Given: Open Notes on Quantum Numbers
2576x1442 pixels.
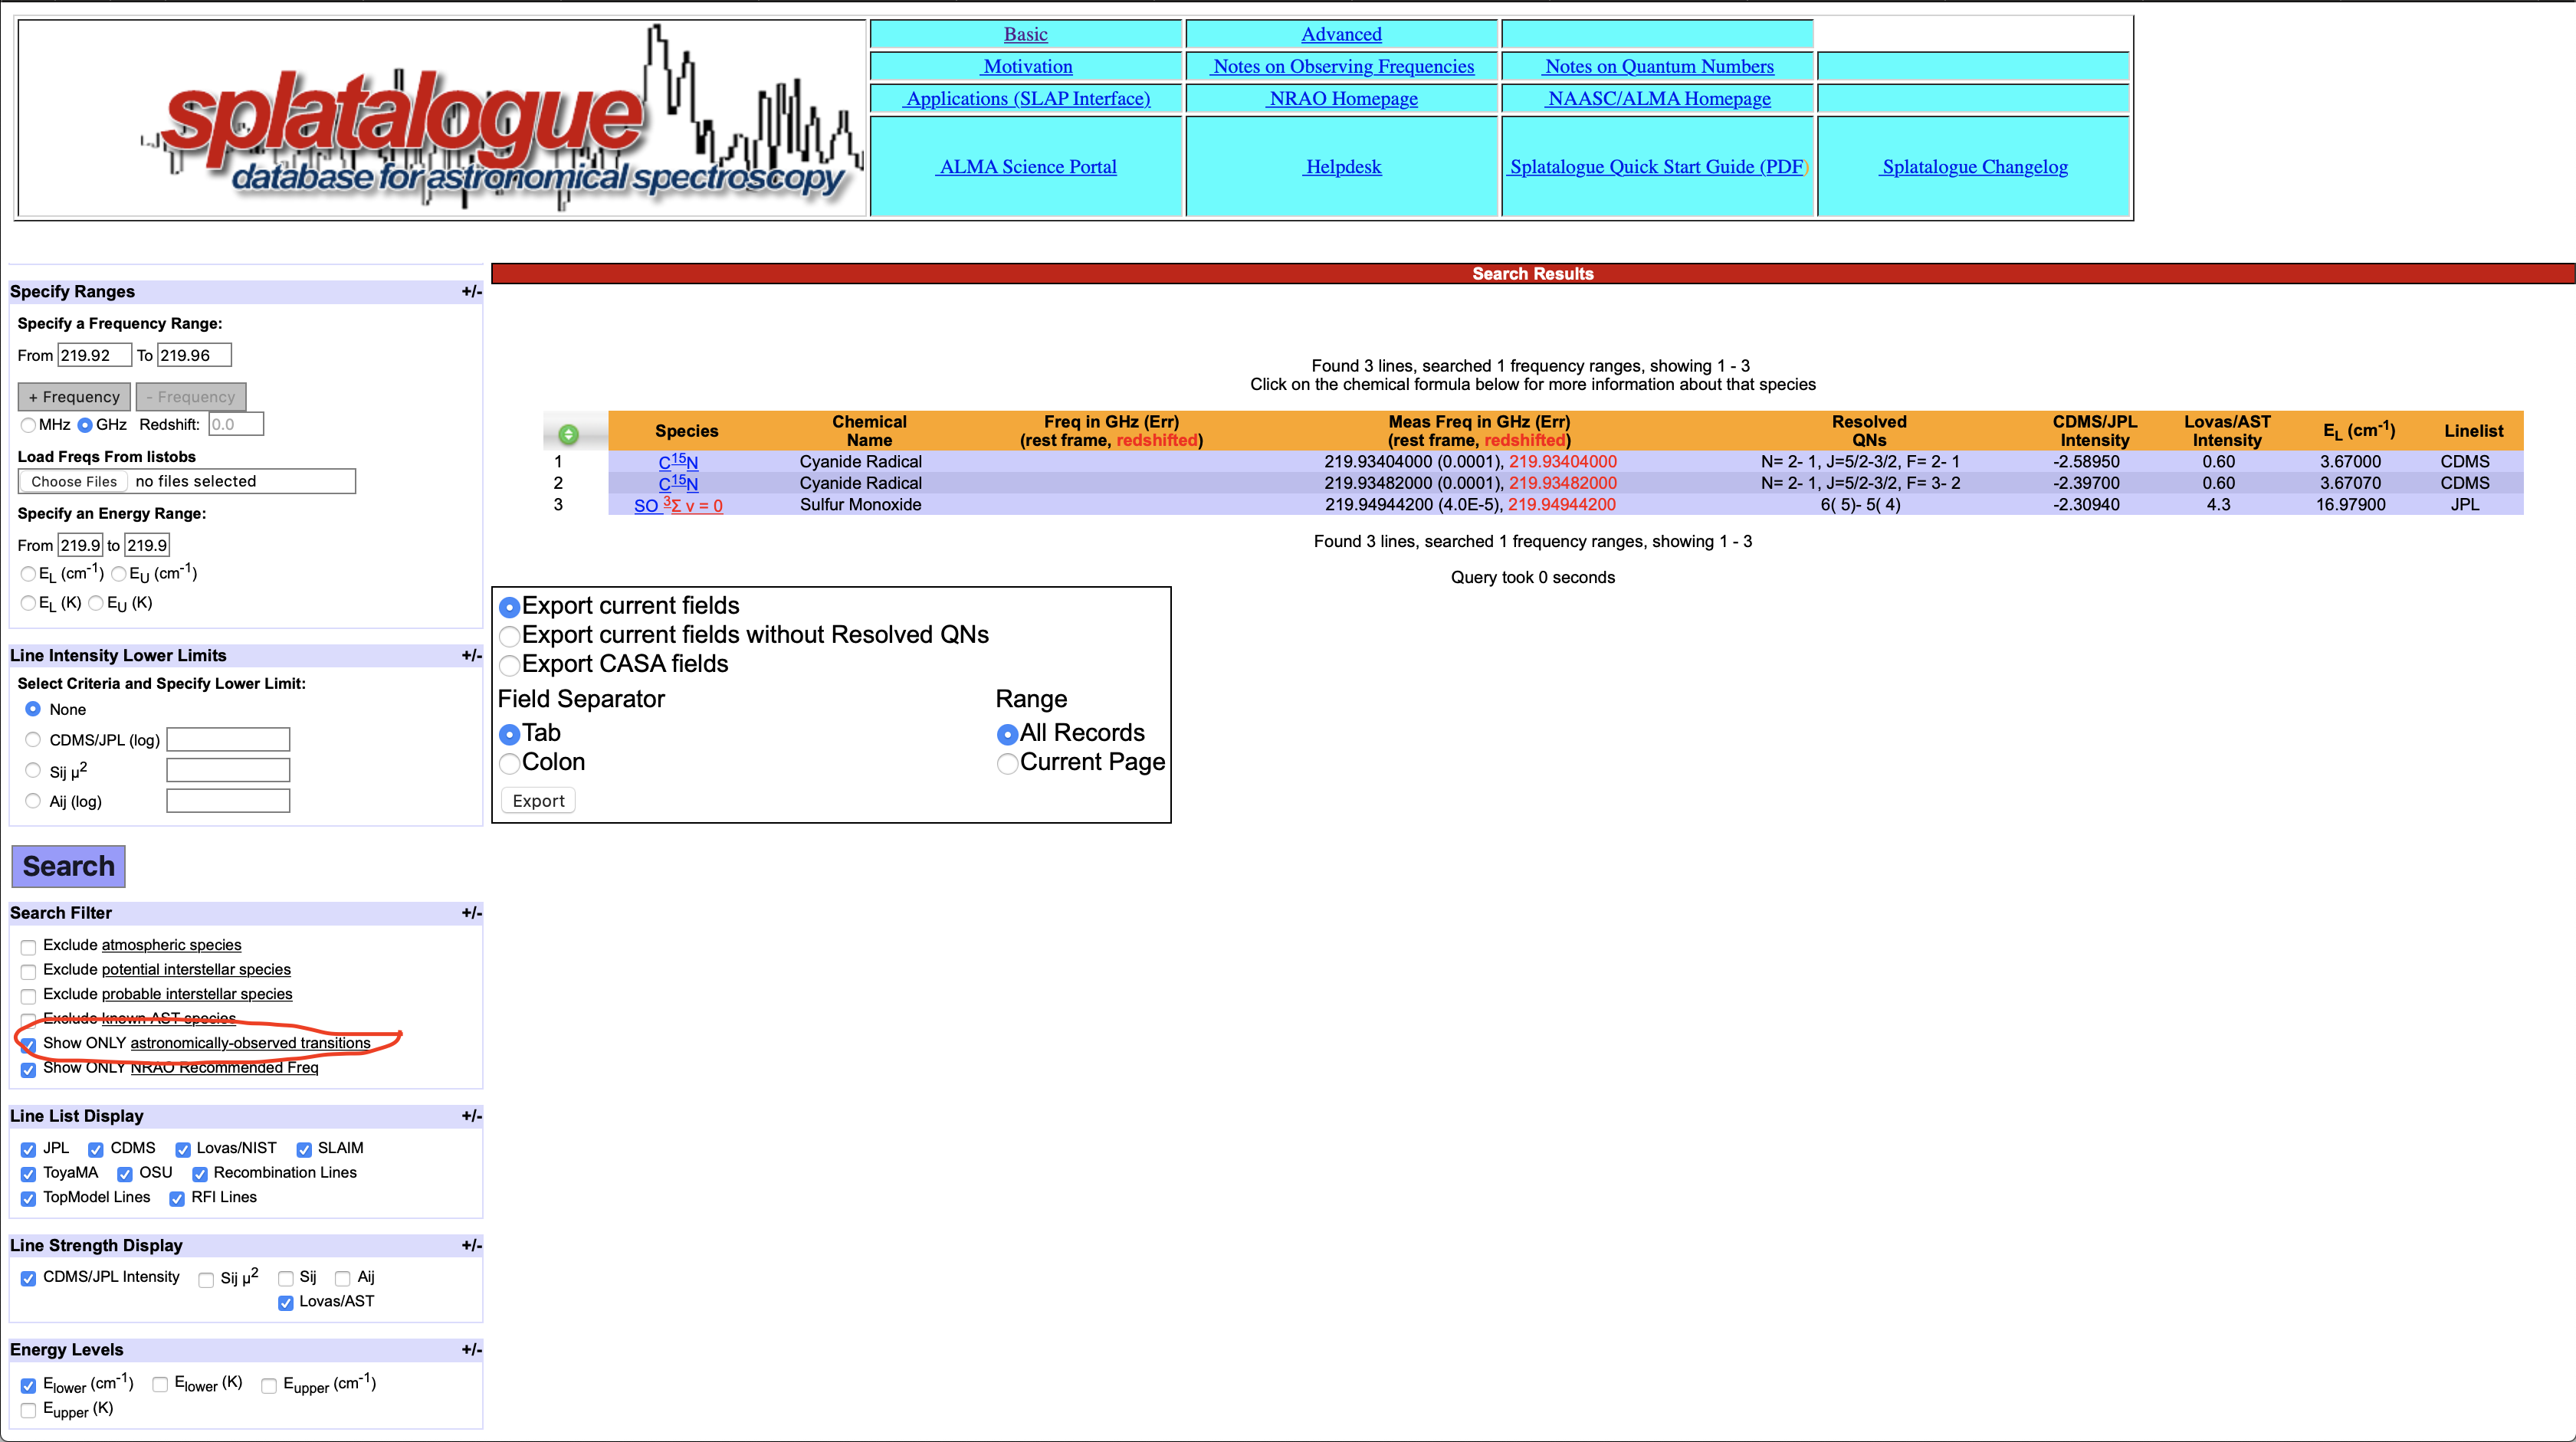Looking at the screenshot, I should (x=1658, y=66).
